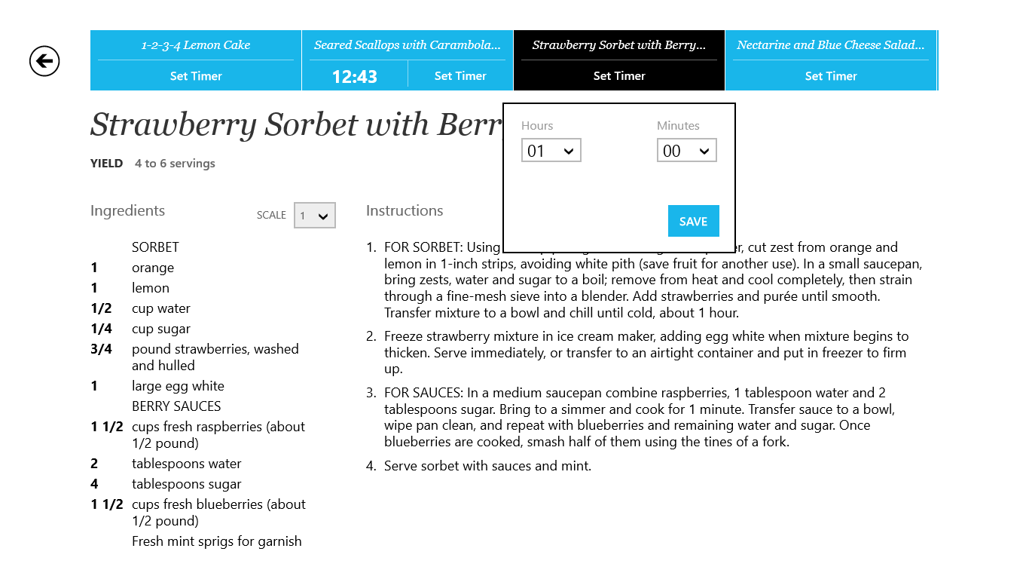Click Set Timer beside the 12:43 countdown
Image resolution: width=1029 pixels, height=579 pixels.
pyautogui.click(x=460, y=75)
